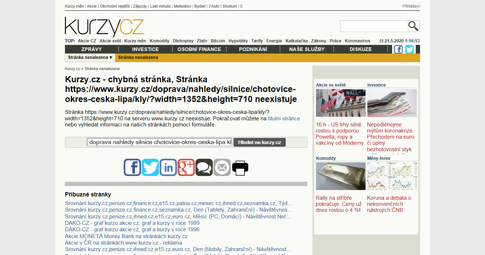Open TOP link Akcie CZ
This screenshot has width=485, height=255.
pos(87,41)
